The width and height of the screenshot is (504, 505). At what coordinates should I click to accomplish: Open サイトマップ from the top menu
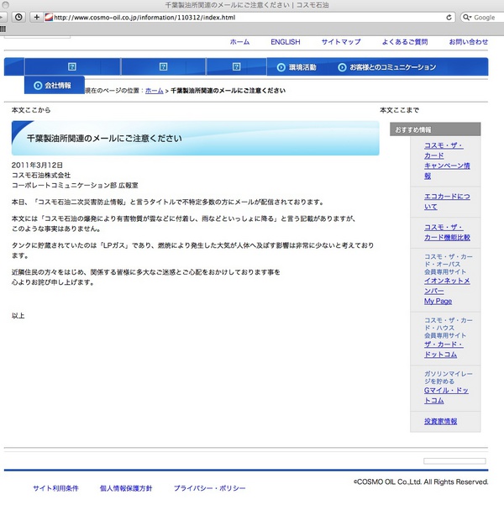(340, 41)
